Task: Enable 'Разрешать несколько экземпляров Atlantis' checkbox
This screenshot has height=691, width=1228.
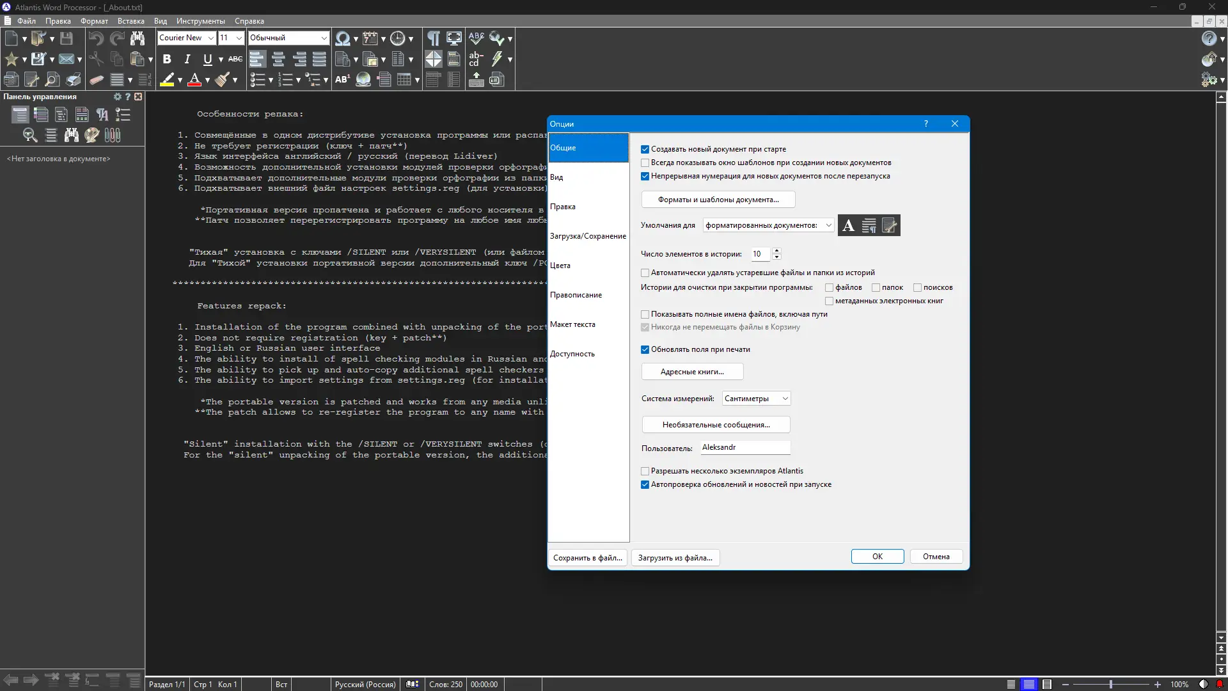Action: click(645, 471)
